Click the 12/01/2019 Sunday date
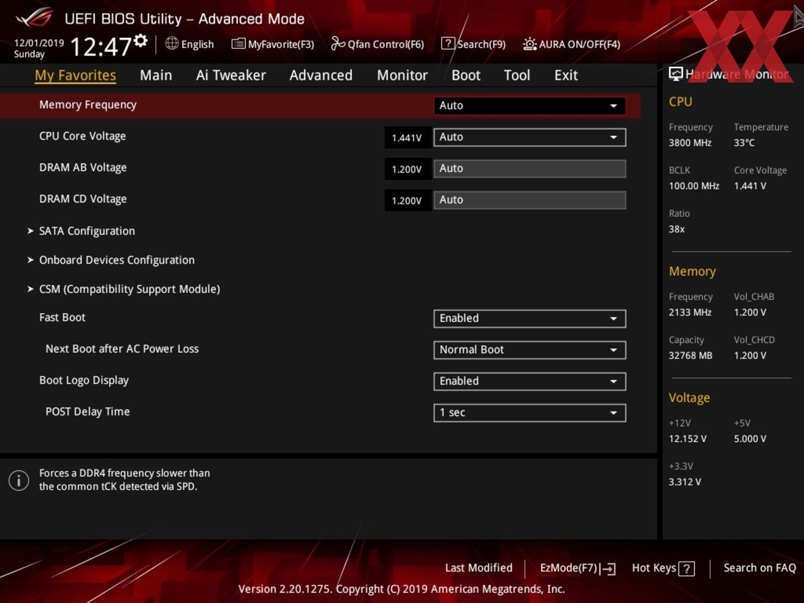This screenshot has height=603, width=804. [38, 48]
